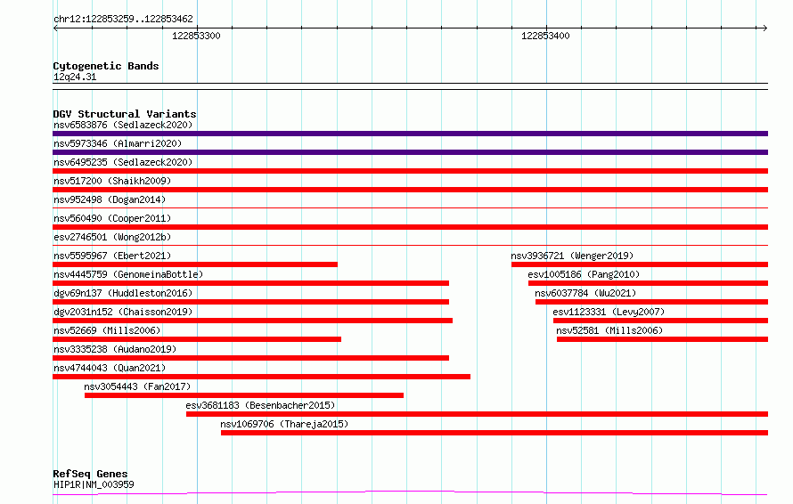Click the nsv1069706 (Thareja2015) label
The image size is (793, 504).
pyautogui.click(x=284, y=424)
